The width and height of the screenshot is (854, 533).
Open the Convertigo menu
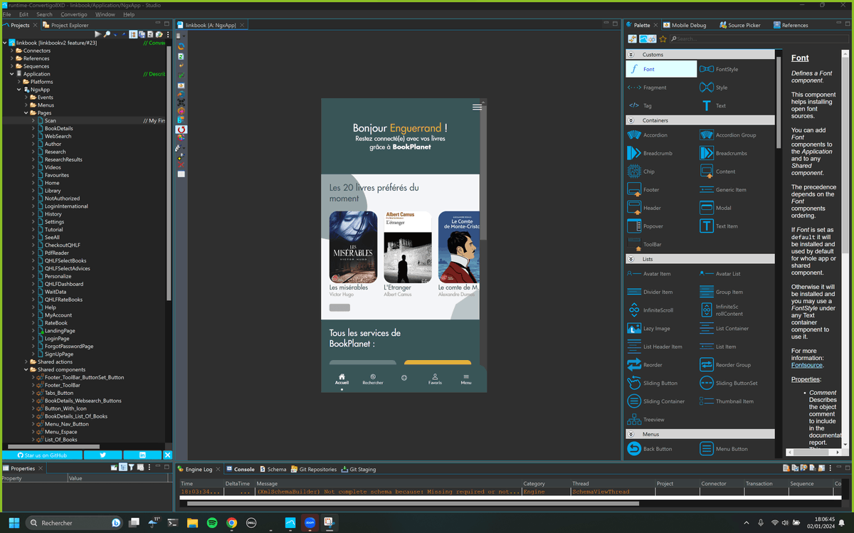pyautogui.click(x=73, y=14)
